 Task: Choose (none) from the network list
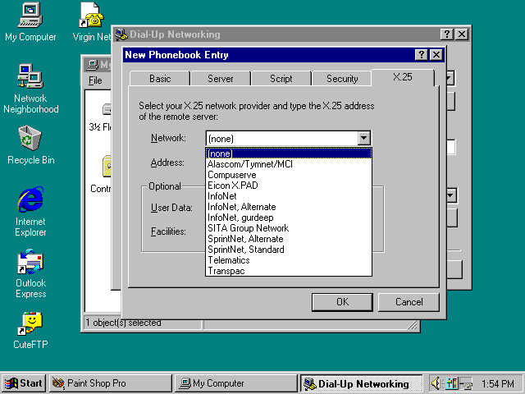tap(289, 153)
